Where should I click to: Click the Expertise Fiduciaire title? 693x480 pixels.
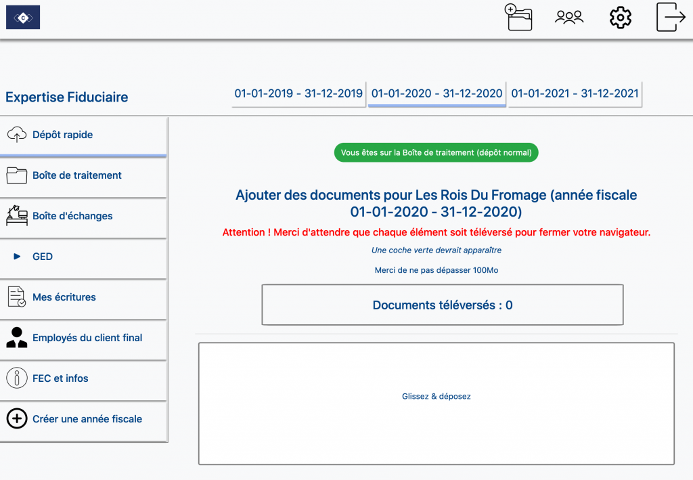[x=67, y=97]
